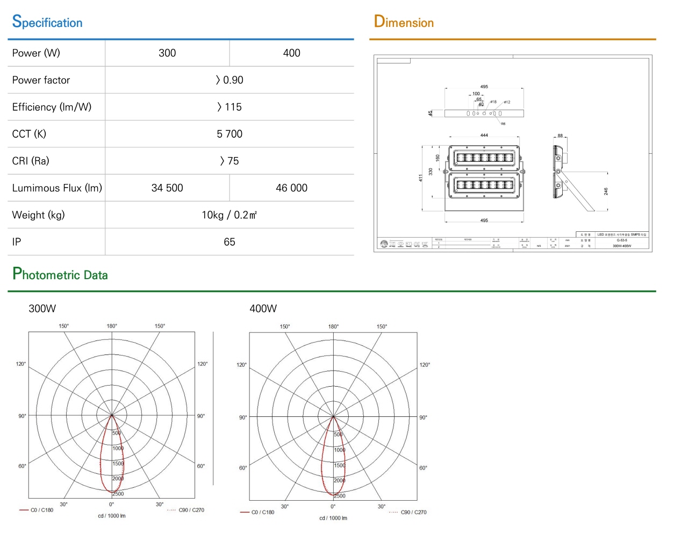Image resolution: width=674 pixels, height=540 pixels.
Task: Select the Dimension heading
Action: [x=404, y=22]
